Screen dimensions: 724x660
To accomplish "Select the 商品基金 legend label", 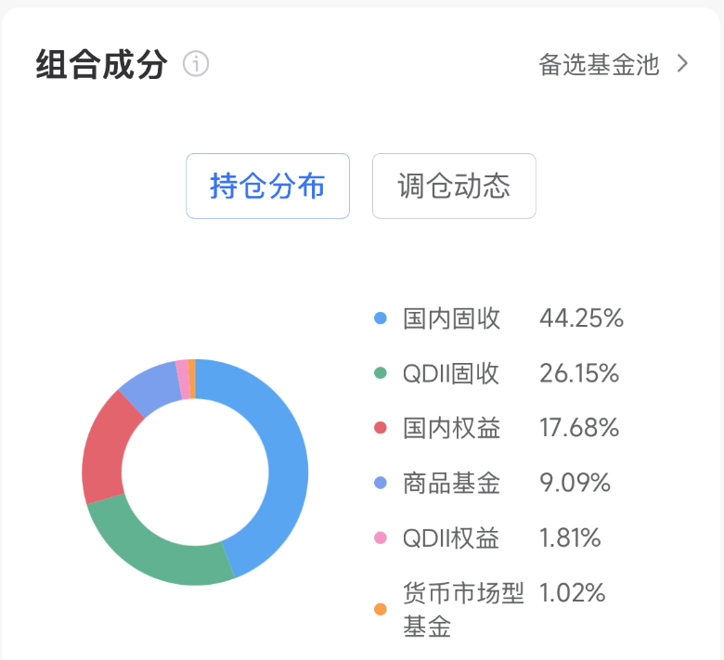I will click(452, 483).
